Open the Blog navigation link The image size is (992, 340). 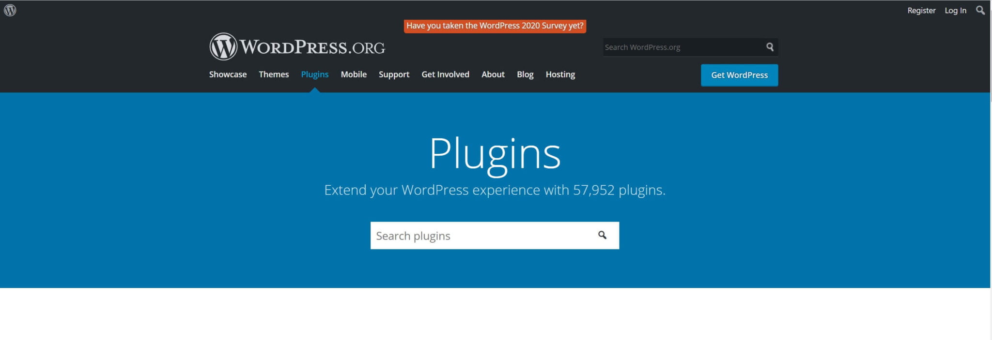[x=525, y=74]
